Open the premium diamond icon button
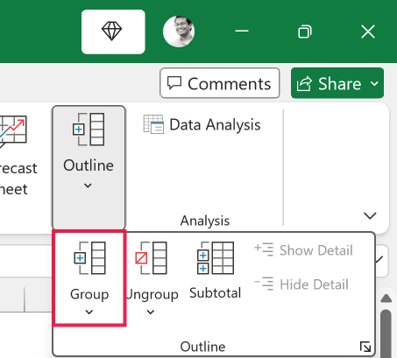 tap(113, 32)
